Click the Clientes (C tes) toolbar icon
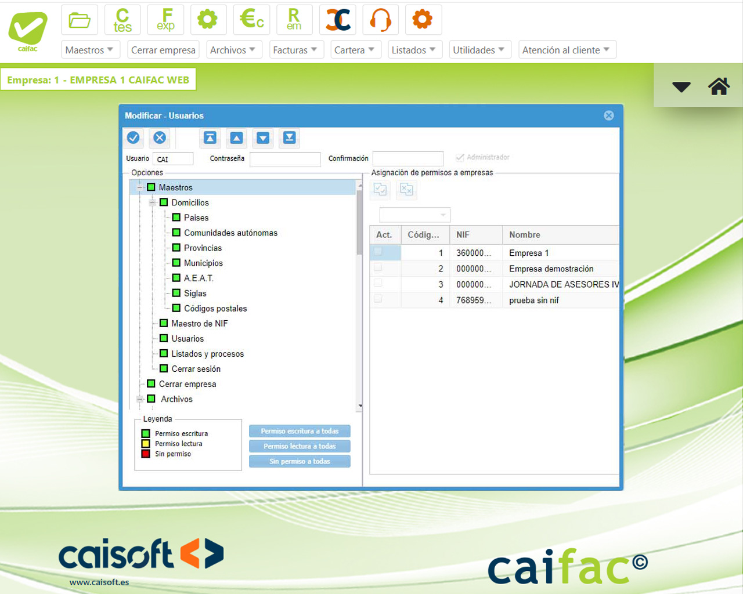The image size is (743, 594). click(122, 20)
